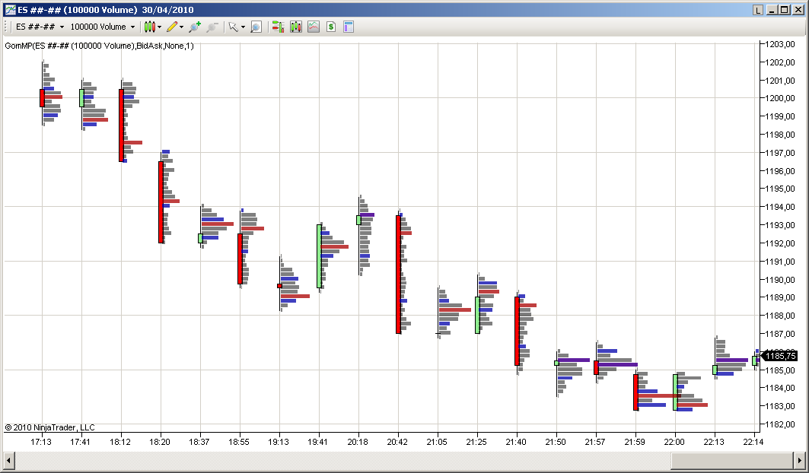Click the 21:40 time axis label
This screenshot has height=473, width=809.
coord(516,442)
